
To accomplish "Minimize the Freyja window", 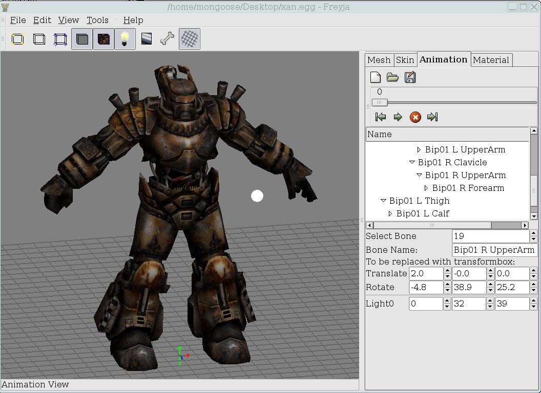I will click(512, 7).
